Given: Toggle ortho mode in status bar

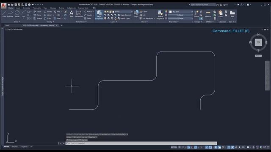Looking at the screenshot, I should [192, 147].
